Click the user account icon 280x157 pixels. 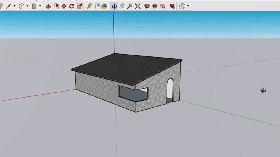182,6
